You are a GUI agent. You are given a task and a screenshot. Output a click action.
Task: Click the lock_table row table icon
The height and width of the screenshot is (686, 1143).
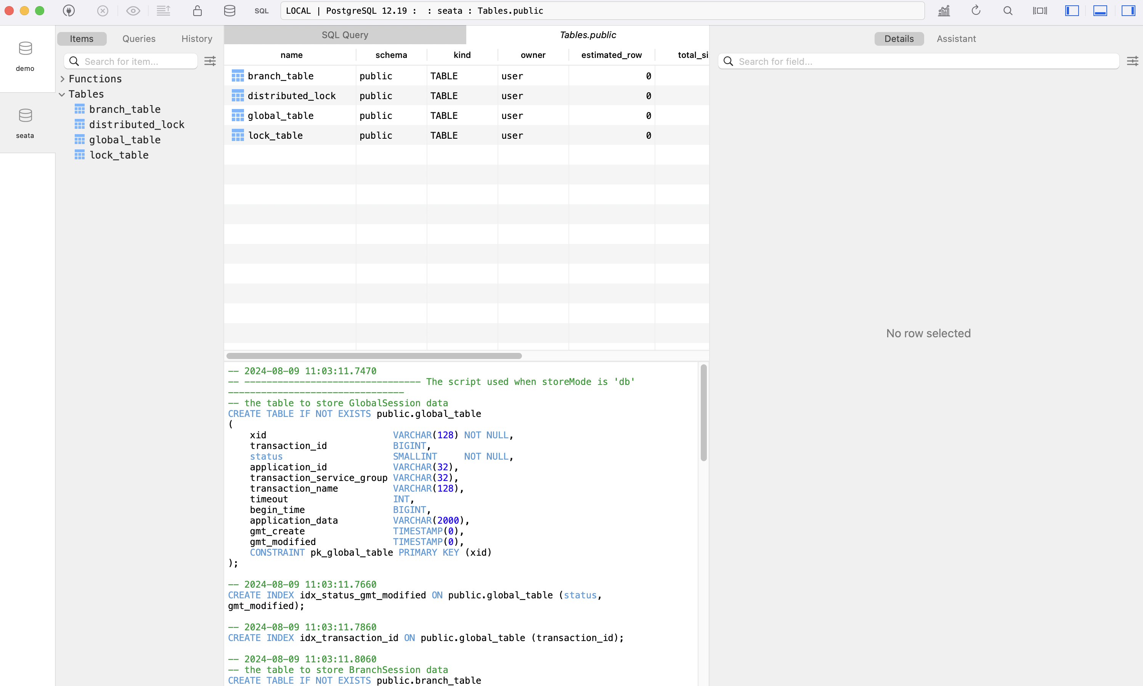point(238,135)
